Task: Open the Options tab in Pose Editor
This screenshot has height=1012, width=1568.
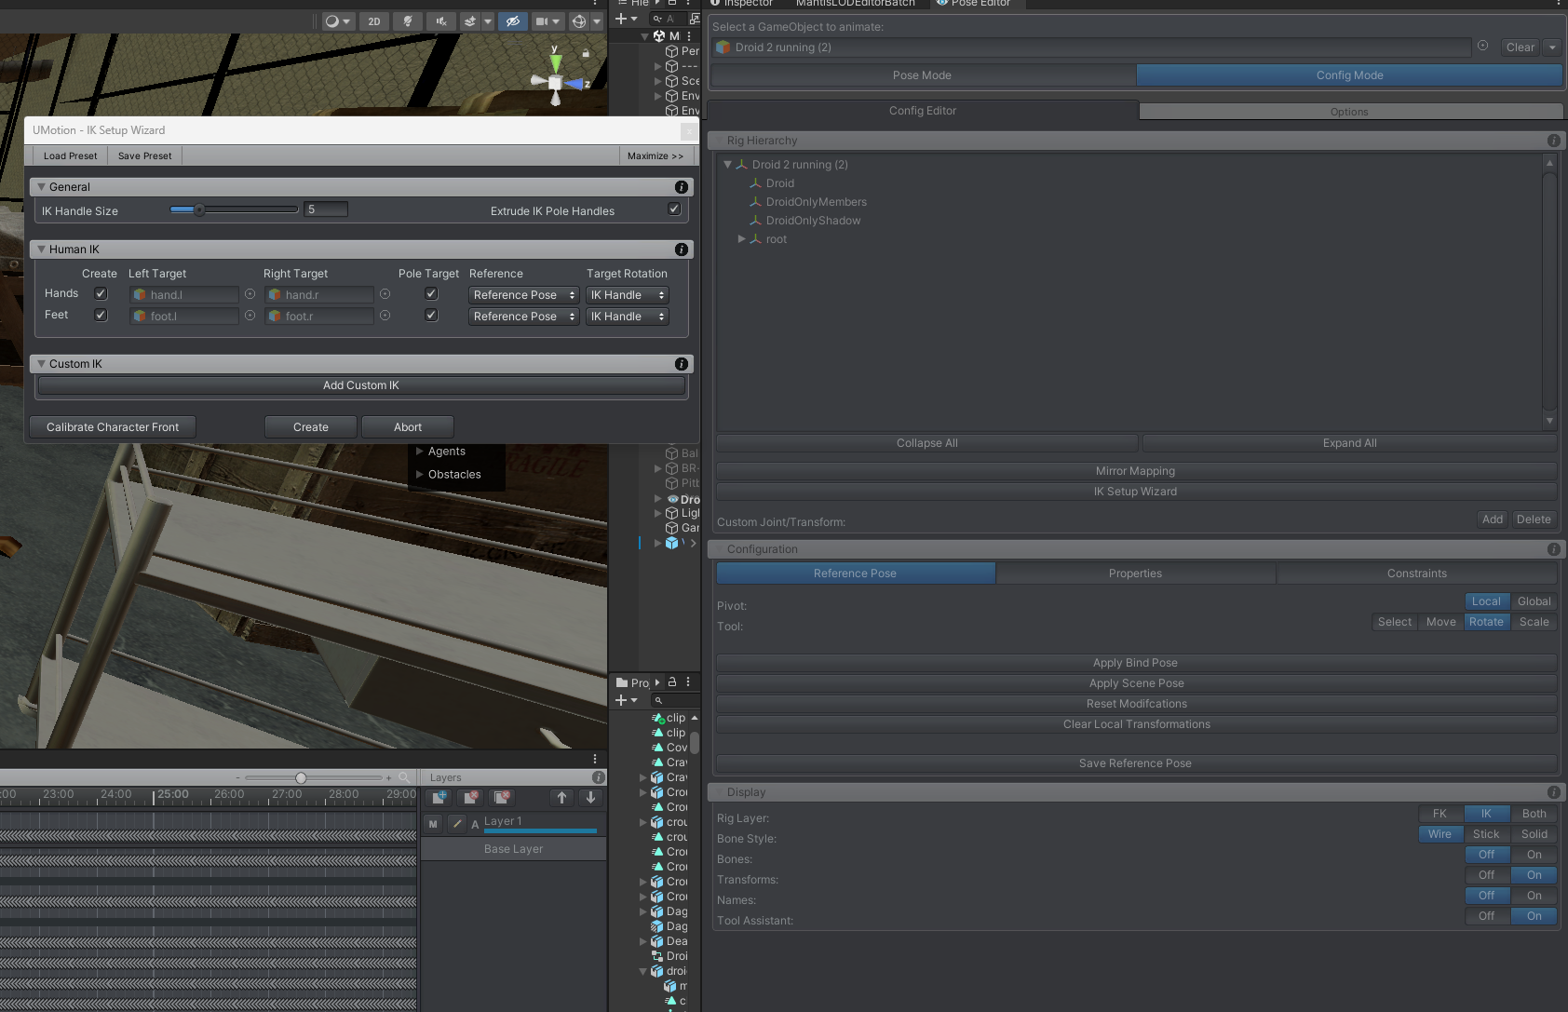Action: click(1349, 112)
